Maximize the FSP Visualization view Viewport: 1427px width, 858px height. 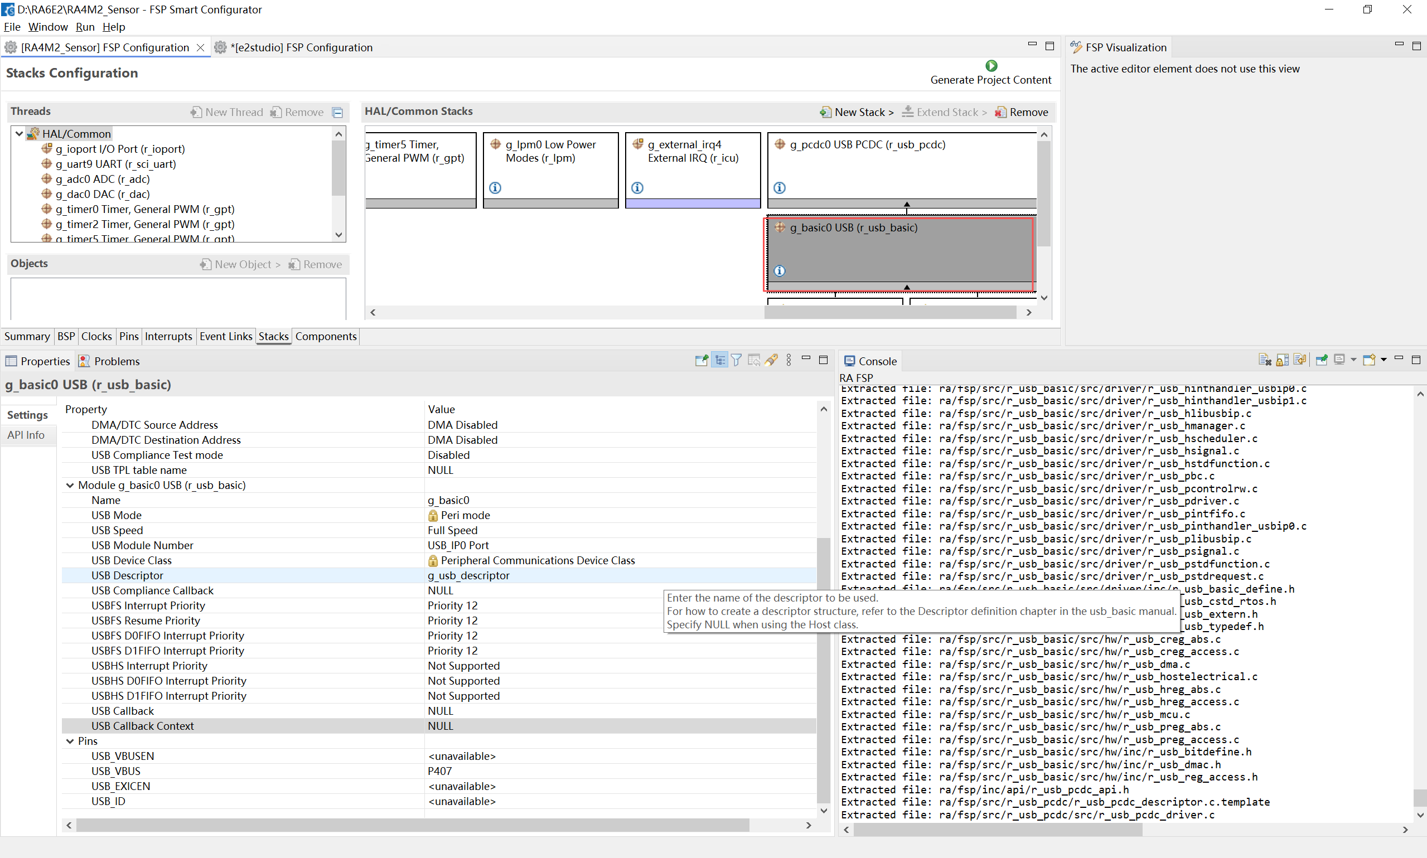coord(1416,46)
